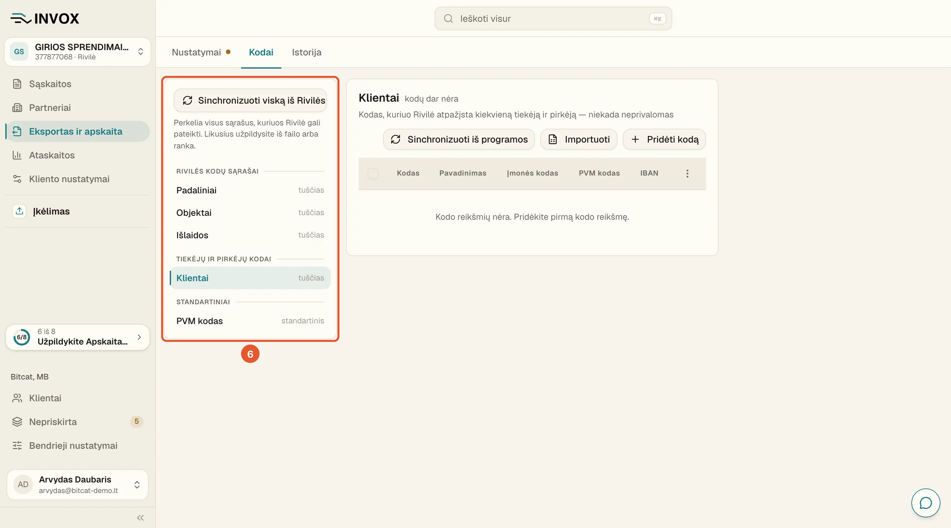Open Nepriskirta items
This screenshot has height=528, width=951.
tap(78, 422)
